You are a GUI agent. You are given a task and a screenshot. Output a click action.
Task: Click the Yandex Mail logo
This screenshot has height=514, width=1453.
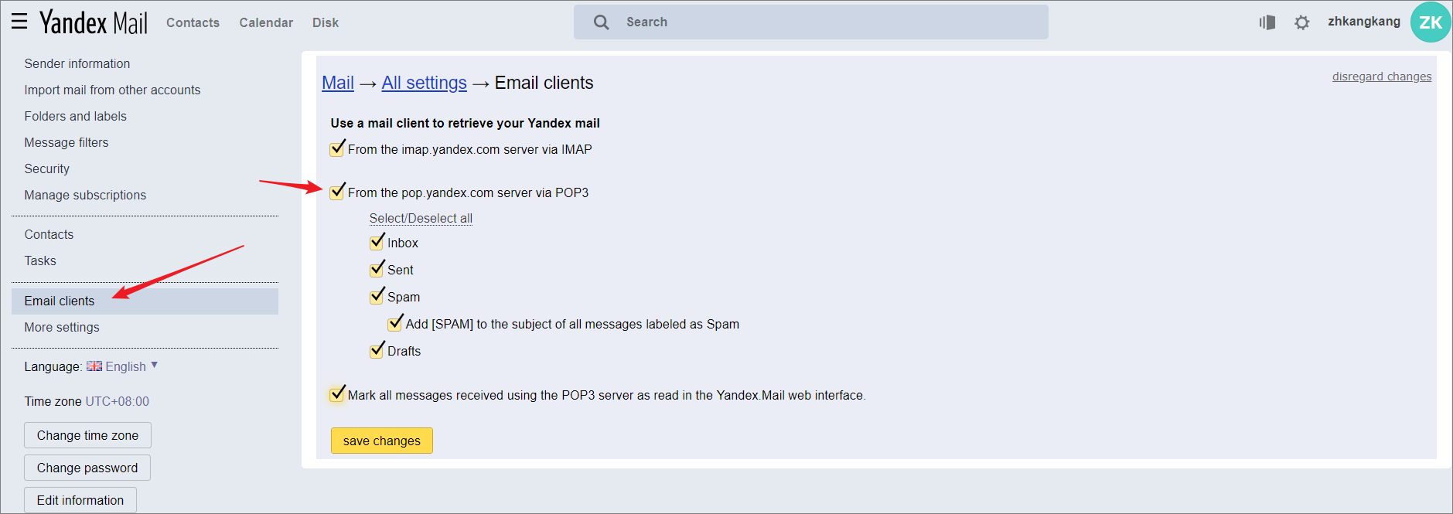pos(94,22)
